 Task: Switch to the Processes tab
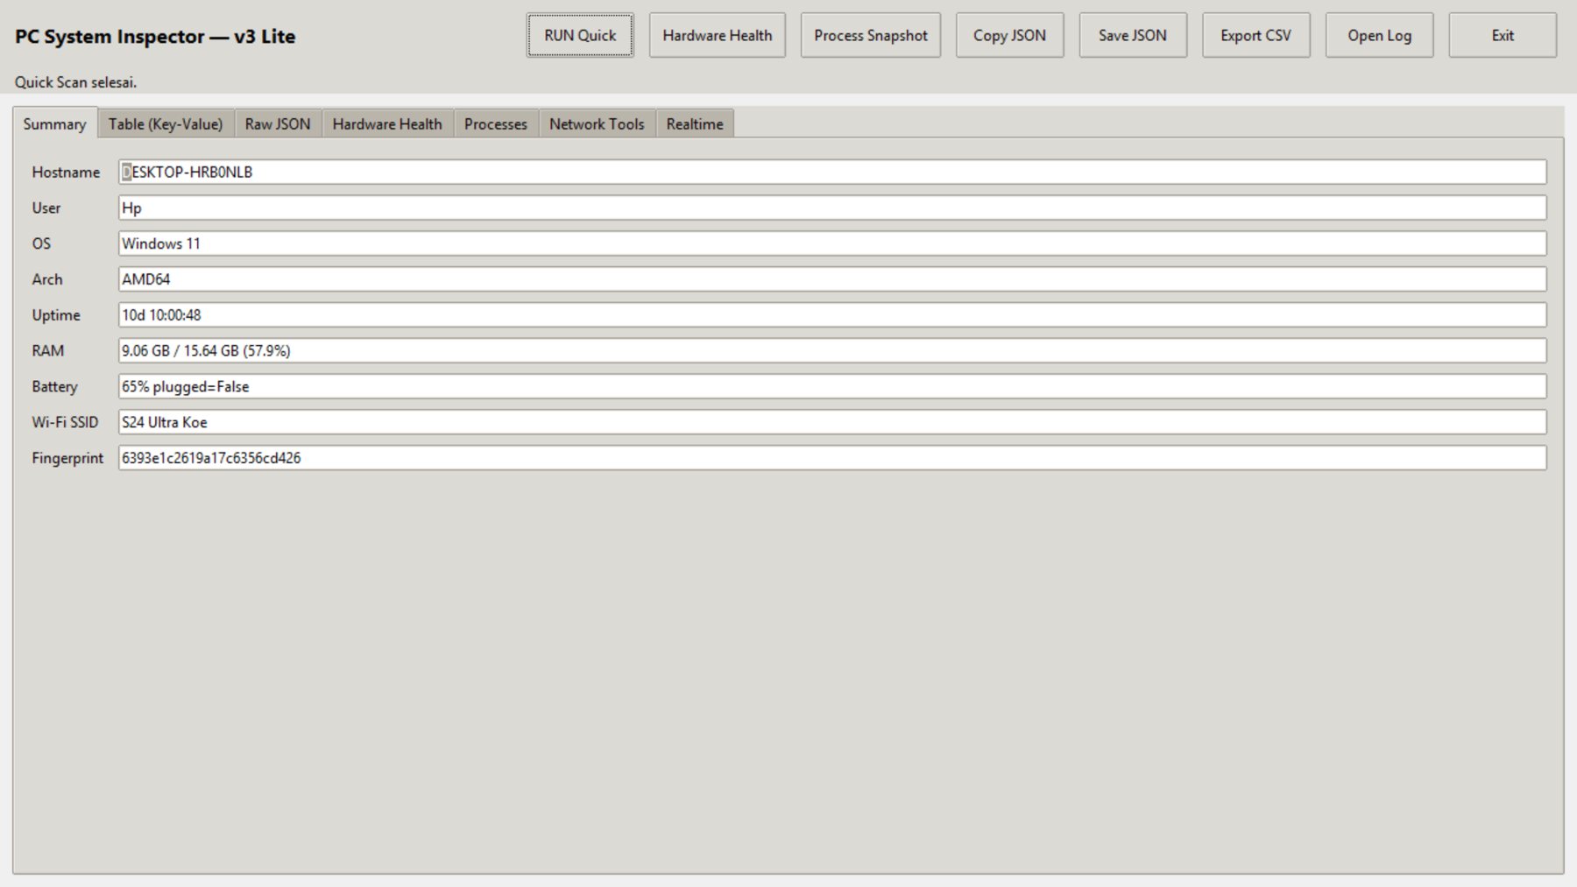(496, 123)
